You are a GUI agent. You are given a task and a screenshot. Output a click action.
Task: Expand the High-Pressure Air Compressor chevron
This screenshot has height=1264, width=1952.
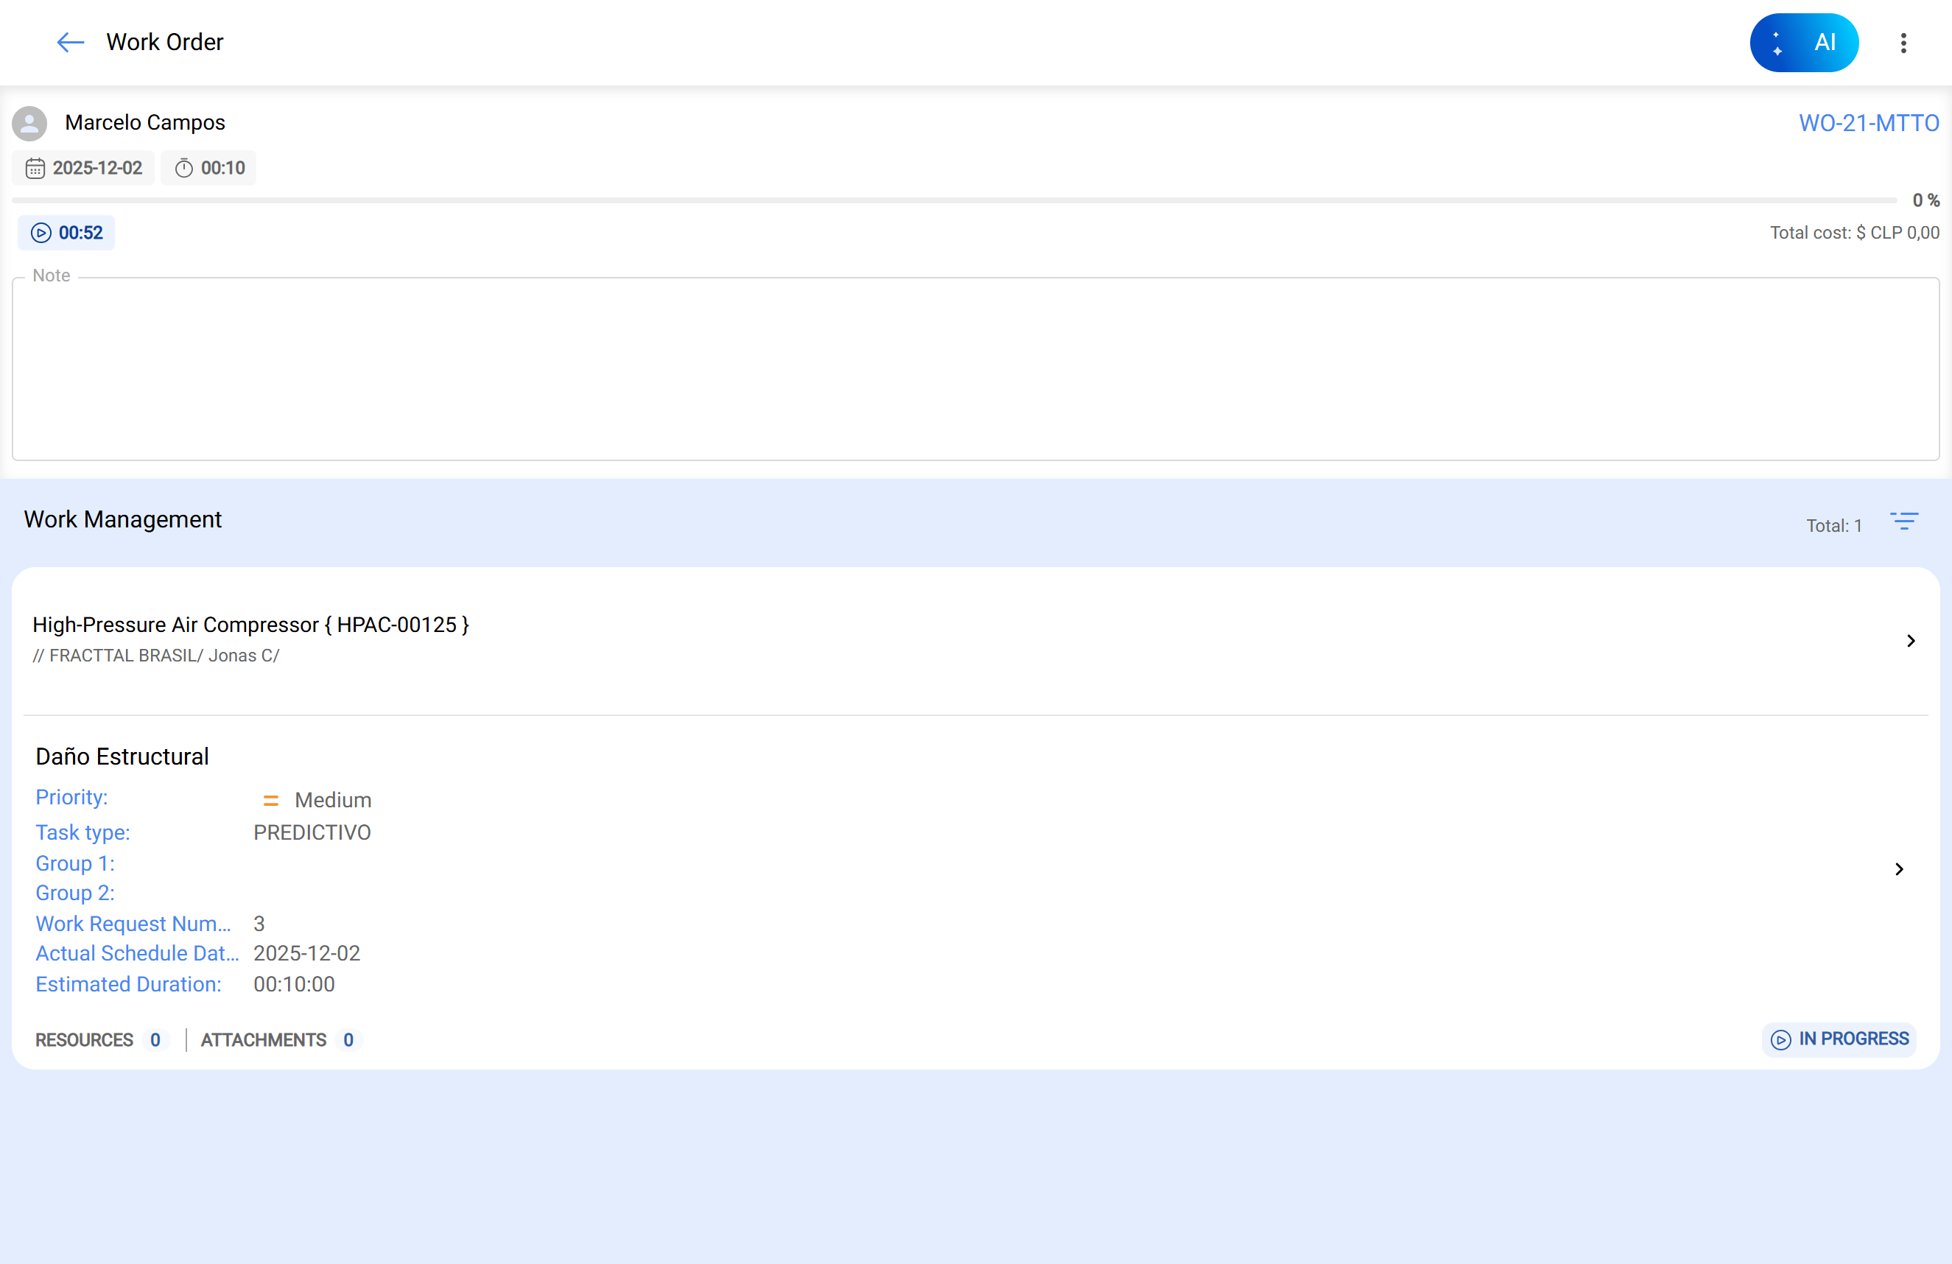click(1910, 641)
